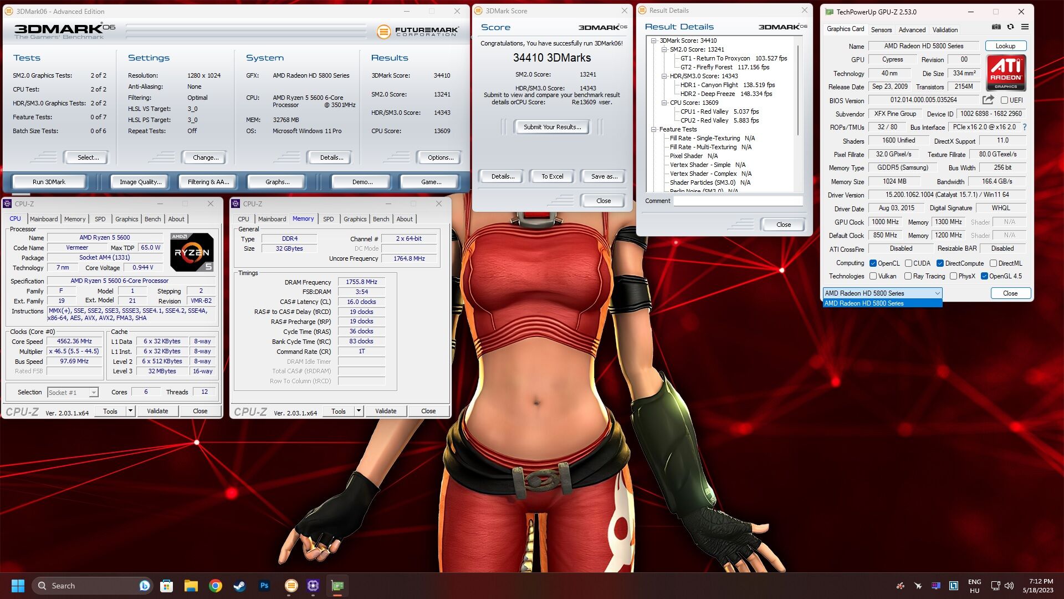Click taskbar Search box

pos(92,586)
